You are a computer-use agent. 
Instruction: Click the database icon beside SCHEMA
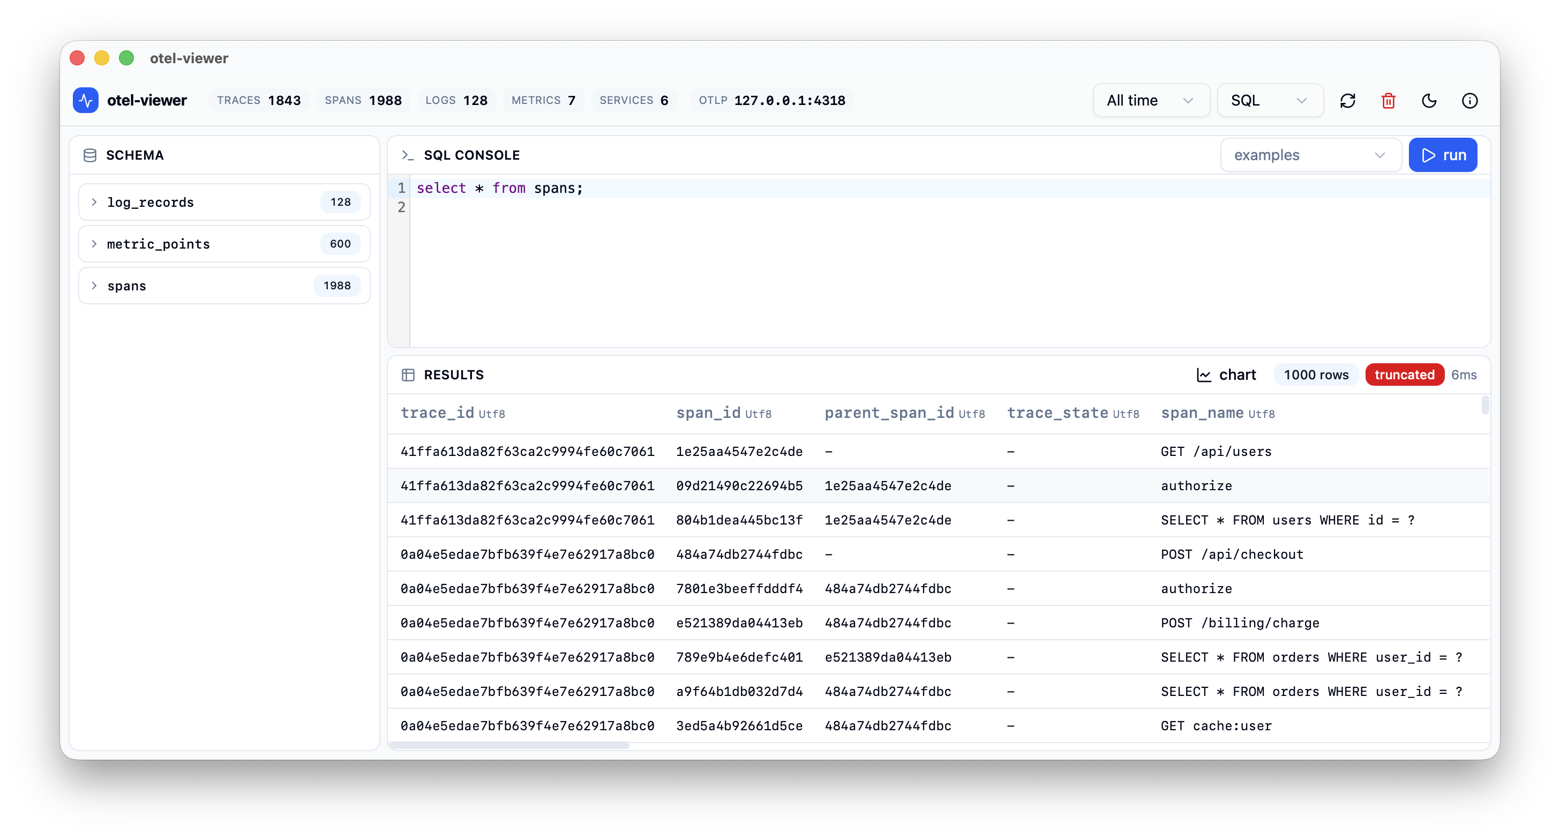pos(89,156)
